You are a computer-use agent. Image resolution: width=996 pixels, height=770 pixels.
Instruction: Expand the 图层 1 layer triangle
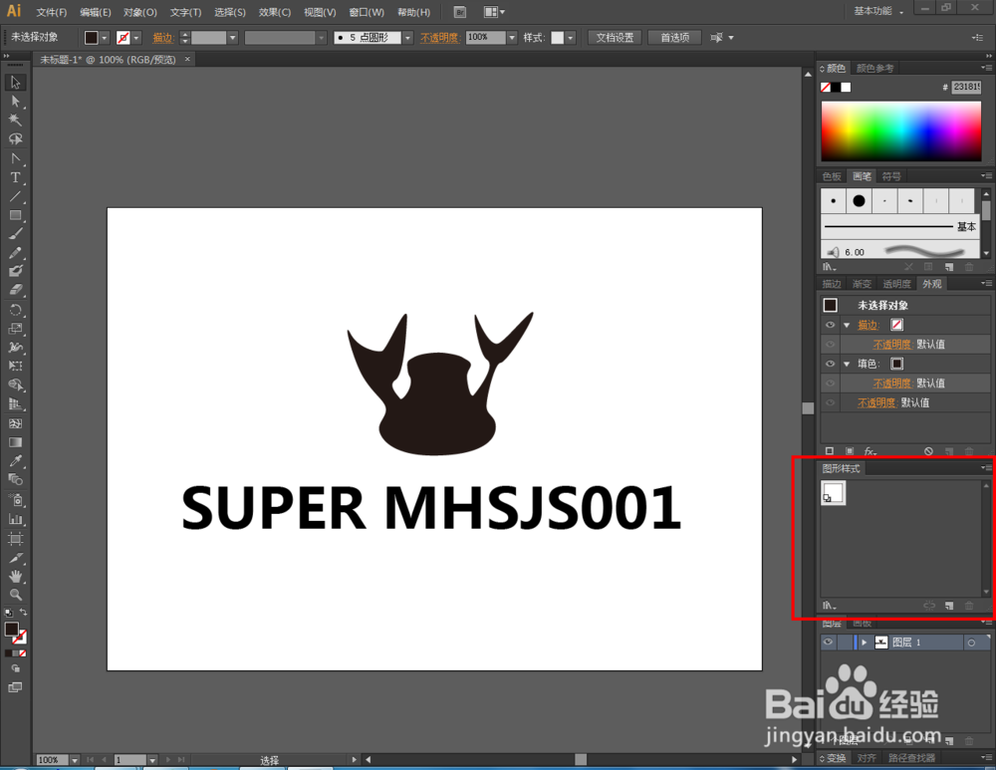[864, 642]
